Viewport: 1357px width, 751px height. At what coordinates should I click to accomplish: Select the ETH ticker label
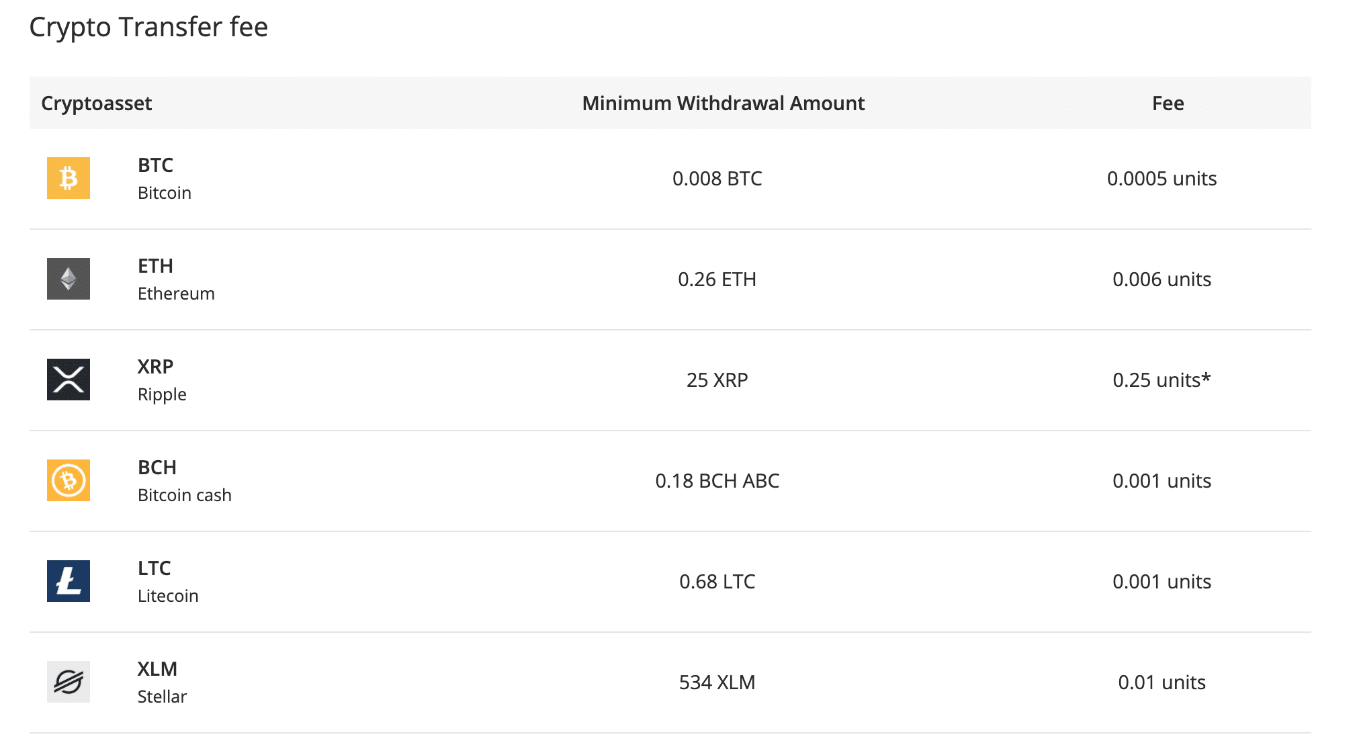(155, 266)
